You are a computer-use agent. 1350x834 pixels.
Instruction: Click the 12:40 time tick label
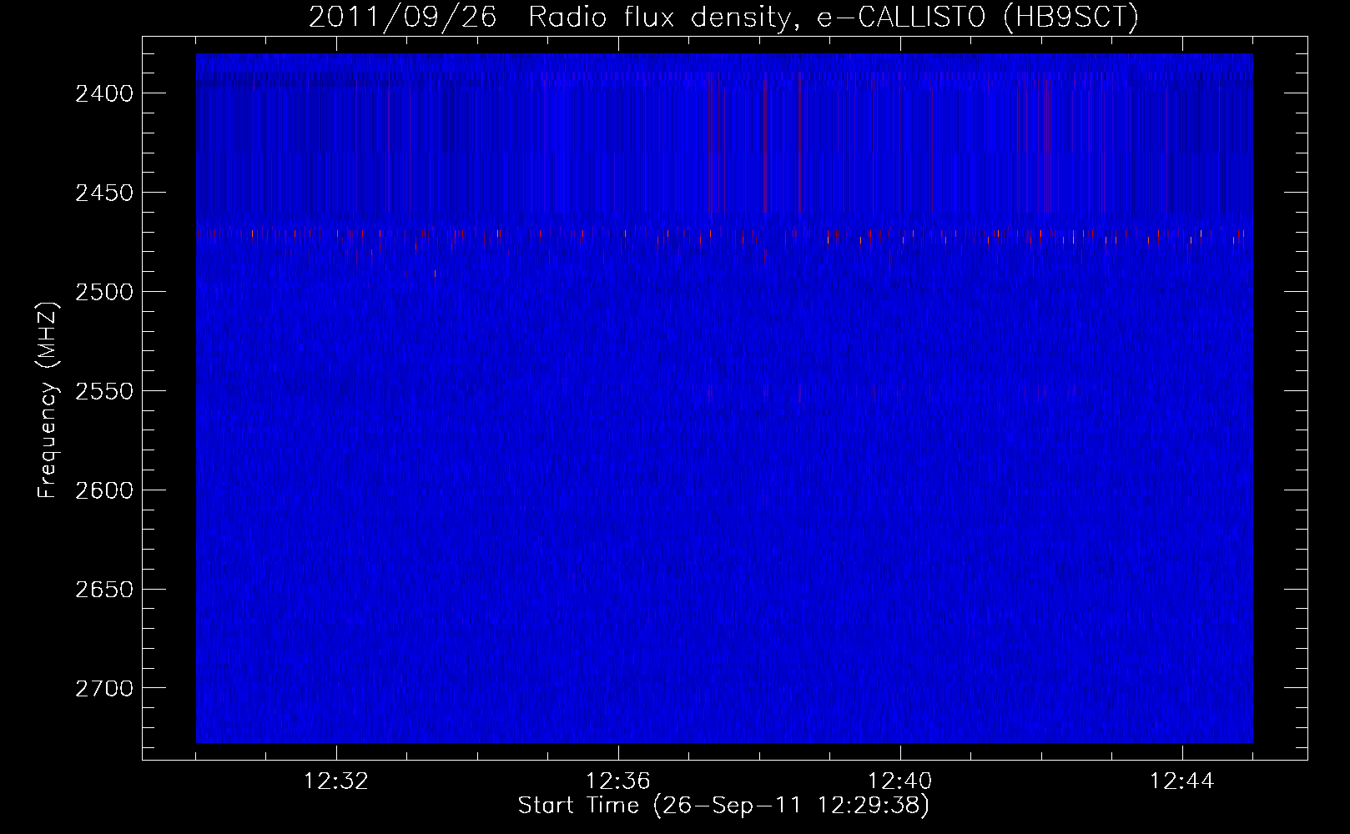(900, 781)
